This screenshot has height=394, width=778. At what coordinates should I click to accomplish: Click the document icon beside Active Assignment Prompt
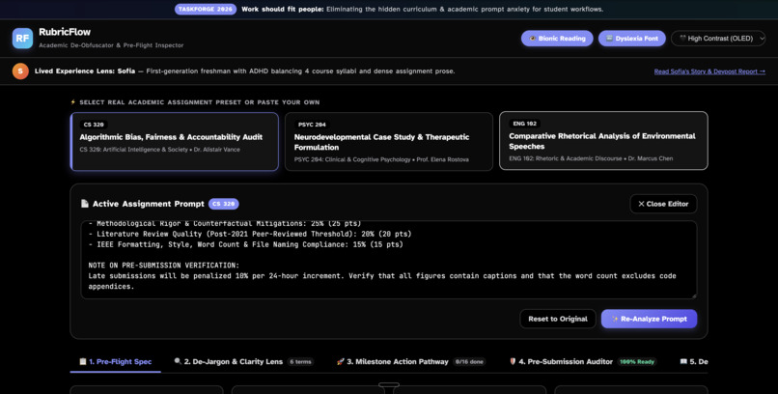pos(84,204)
